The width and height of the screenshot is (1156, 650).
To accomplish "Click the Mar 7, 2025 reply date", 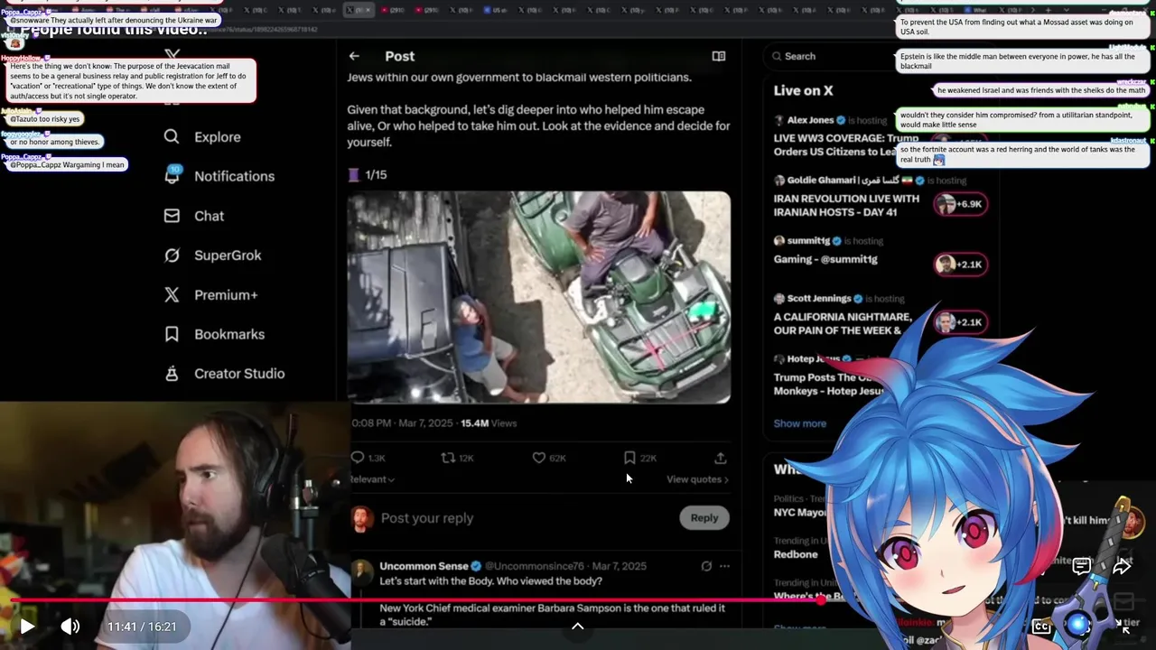I will tap(620, 566).
